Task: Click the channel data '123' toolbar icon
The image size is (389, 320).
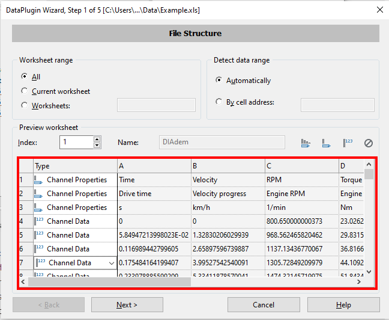Action: 348,143
